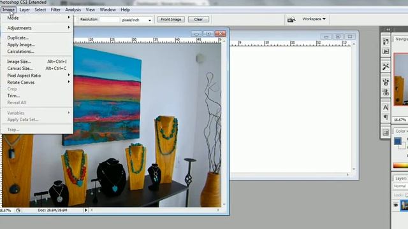
Task: Click the Go to Bridge icon
Action: tap(291, 20)
